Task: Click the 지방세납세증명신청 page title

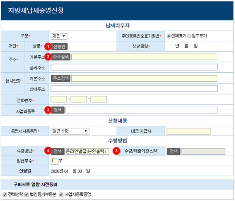Action: [36, 10]
